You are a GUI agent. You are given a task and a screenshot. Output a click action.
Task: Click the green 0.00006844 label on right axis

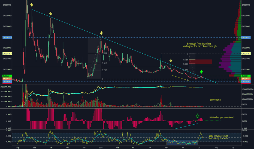tap(246, 76)
